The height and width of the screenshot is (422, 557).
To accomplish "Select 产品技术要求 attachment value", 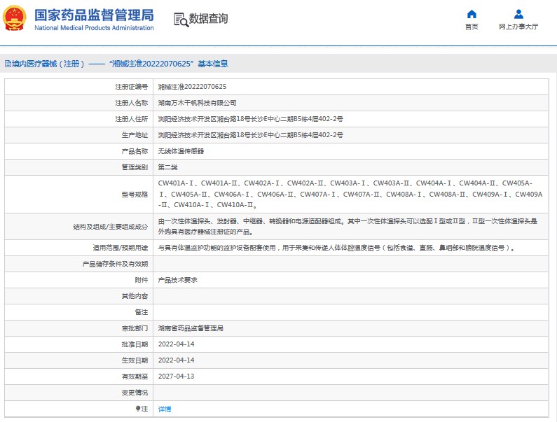I will 178,280.
